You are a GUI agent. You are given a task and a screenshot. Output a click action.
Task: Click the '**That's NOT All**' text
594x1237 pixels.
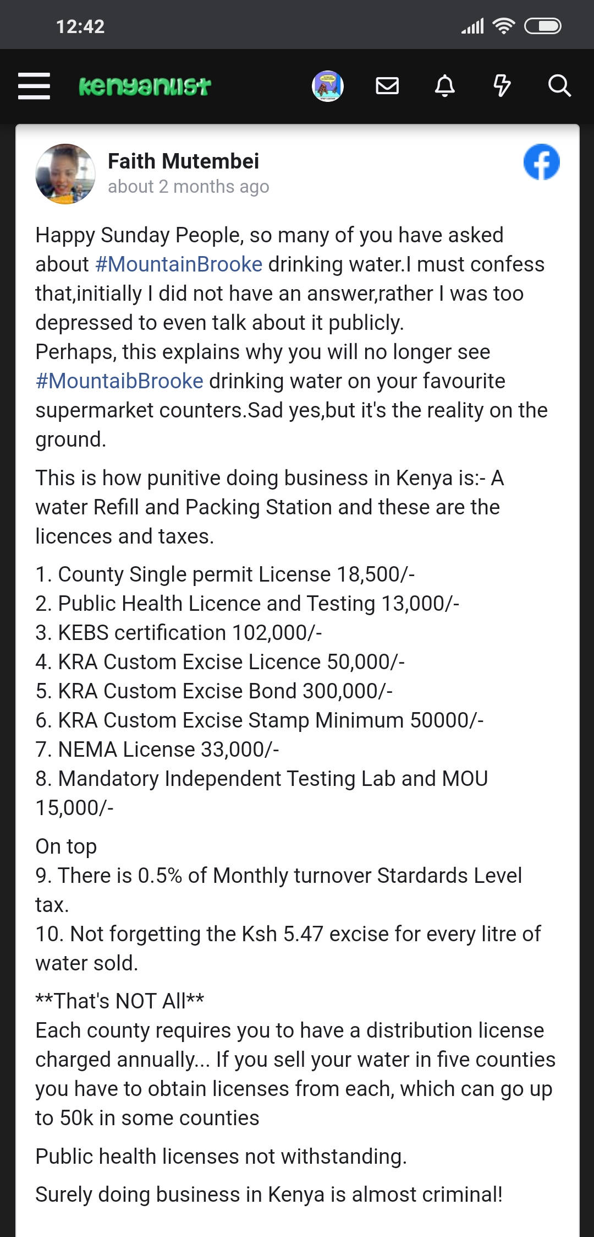pyautogui.click(x=120, y=1001)
